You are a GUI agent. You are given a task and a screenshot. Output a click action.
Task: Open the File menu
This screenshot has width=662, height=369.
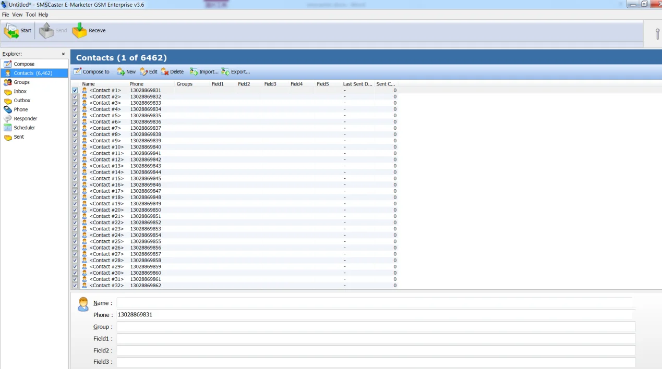click(x=5, y=15)
